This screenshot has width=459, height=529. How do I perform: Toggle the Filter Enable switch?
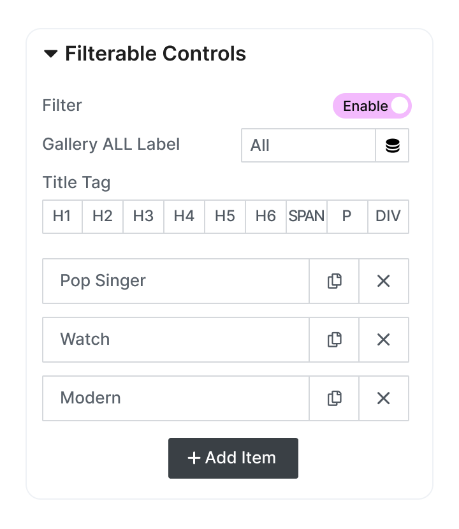click(x=372, y=106)
